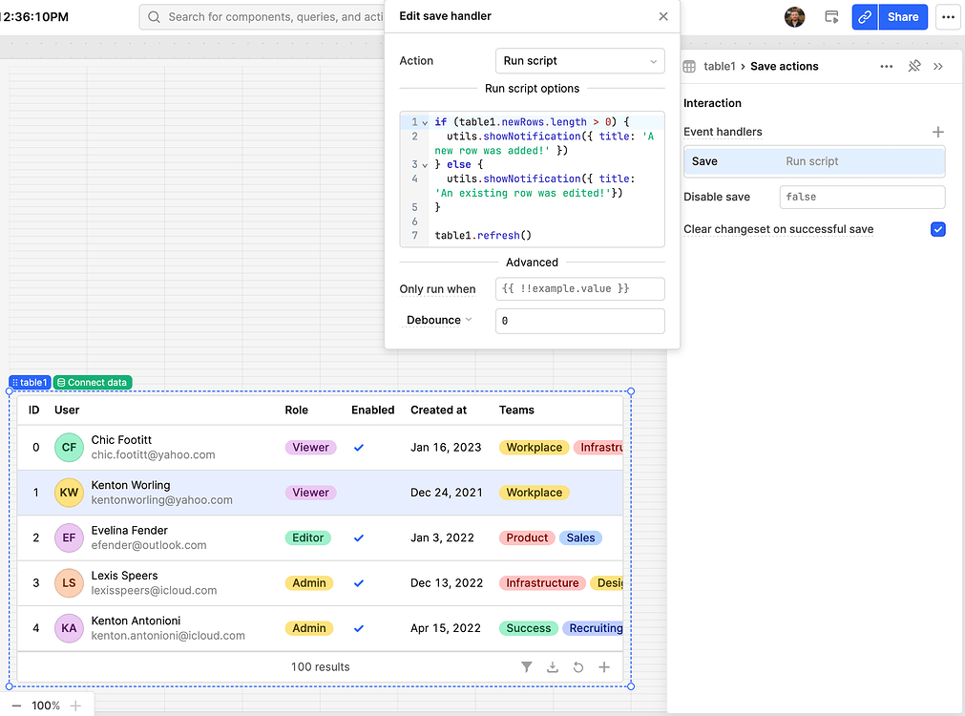Click kenton.antonioni@icloud.com email text
965x716 pixels.
click(168, 636)
